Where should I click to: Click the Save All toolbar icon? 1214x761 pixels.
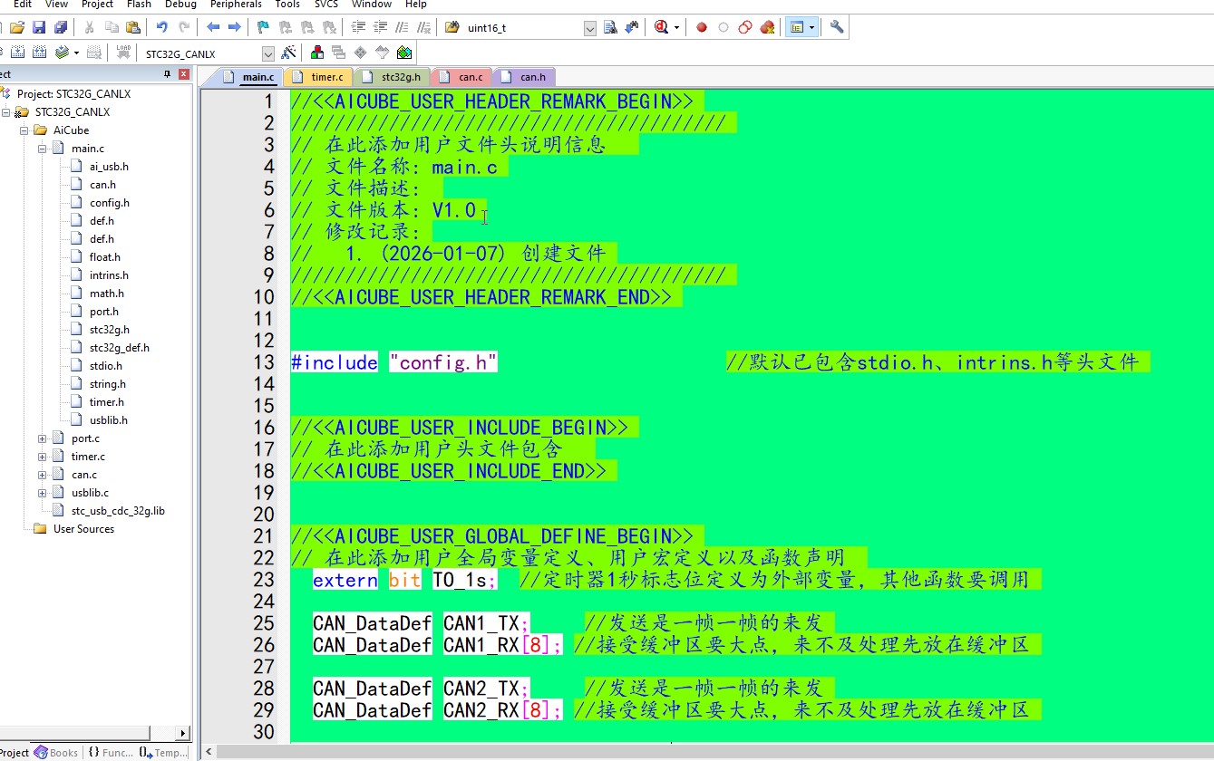point(60,28)
